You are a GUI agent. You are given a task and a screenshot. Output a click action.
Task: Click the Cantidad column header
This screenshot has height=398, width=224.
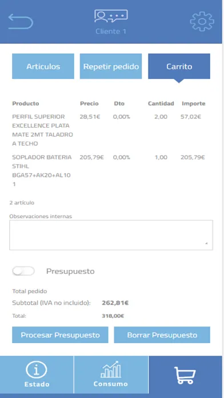(x=161, y=104)
